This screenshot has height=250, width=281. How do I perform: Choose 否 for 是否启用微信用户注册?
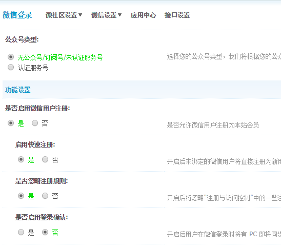(x=35, y=123)
